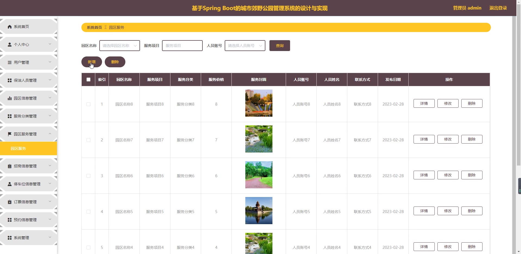Select the checkbox for row 园区名称6
The height and width of the screenshot is (254, 521).
tap(88, 176)
